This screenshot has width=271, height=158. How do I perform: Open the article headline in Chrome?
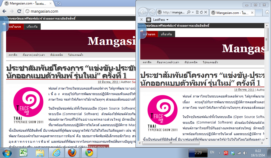[x=71, y=72]
